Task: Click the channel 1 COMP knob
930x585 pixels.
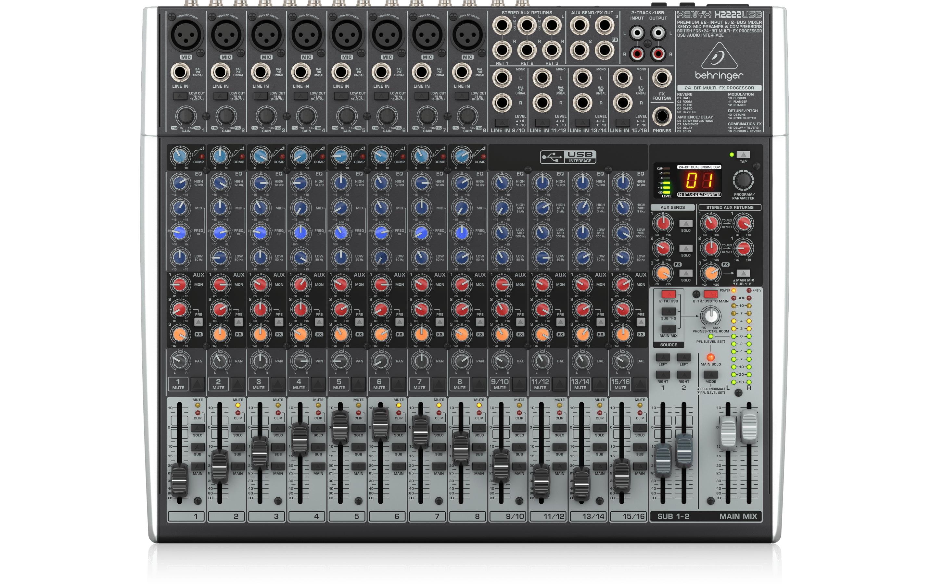Action: [x=180, y=156]
